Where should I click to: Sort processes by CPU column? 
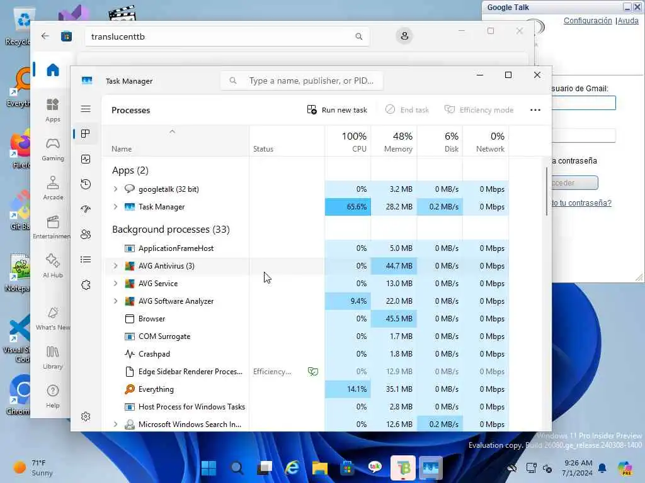coord(348,142)
